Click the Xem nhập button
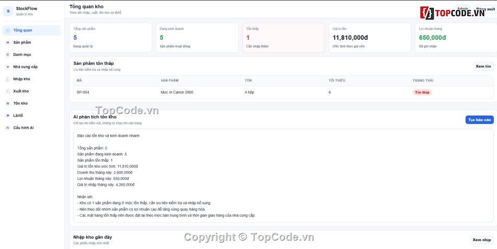 (x=481, y=240)
